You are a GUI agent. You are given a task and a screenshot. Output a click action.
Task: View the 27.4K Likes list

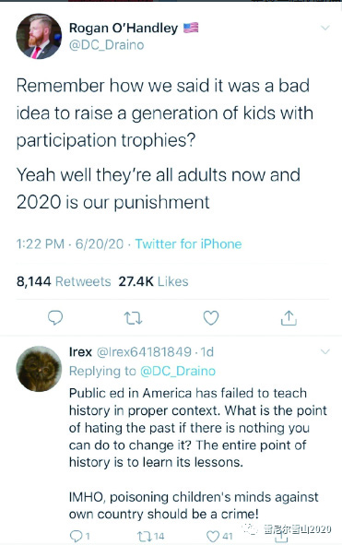pyautogui.click(x=153, y=281)
